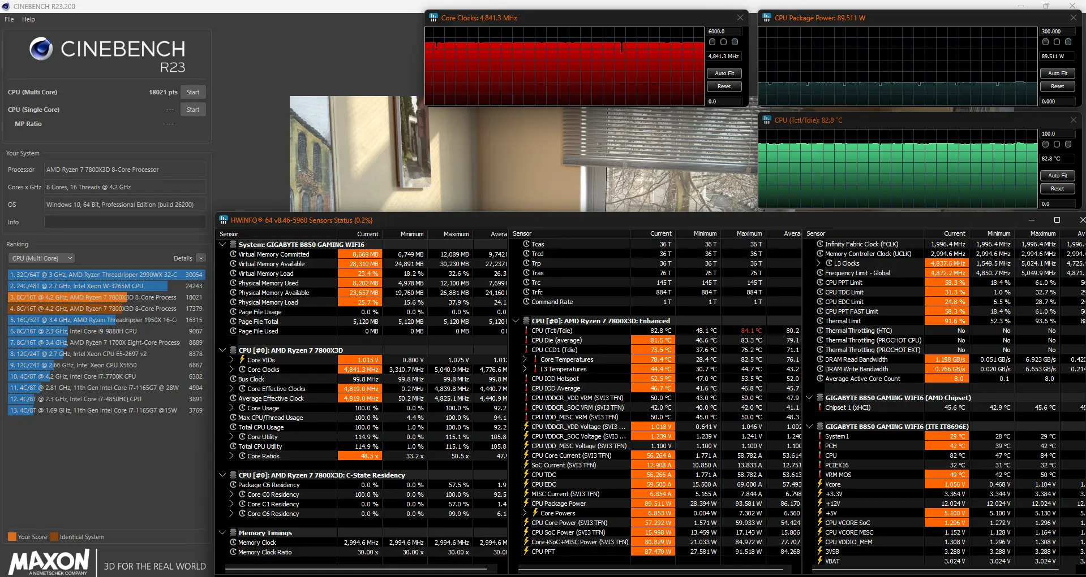This screenshot has height=577, width=1086.
Task: Select ranking row AMD Ryzen Threadripper 2990WX
Action: (x=106, y=275)
